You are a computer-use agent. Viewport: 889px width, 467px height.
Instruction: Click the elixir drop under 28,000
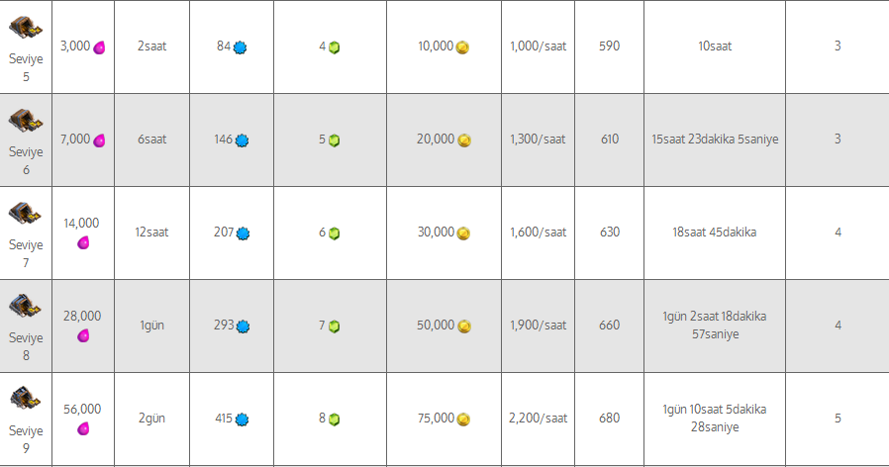pos(83,336)
